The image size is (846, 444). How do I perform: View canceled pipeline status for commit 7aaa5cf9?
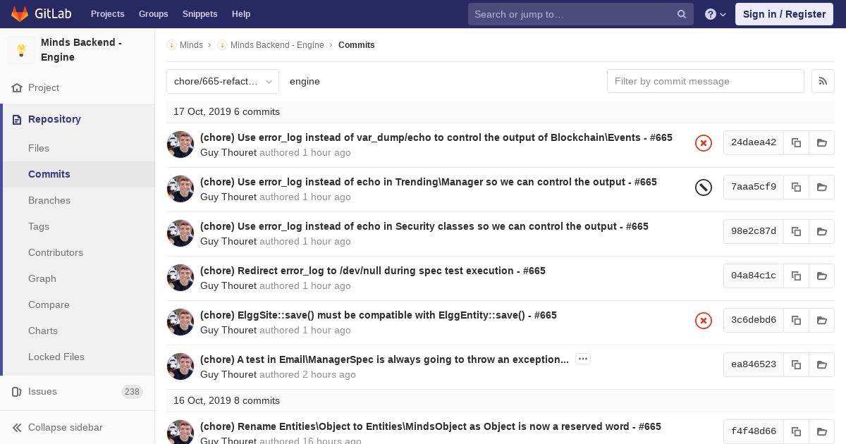click(703, 187)
